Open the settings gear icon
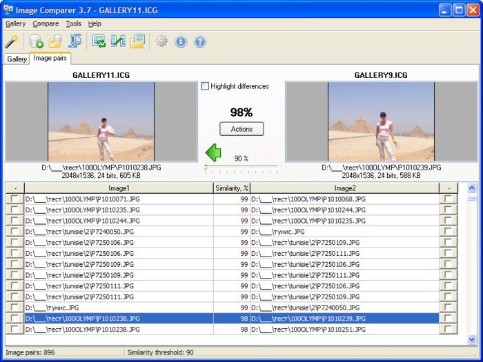483x362 pixels. 161,41
